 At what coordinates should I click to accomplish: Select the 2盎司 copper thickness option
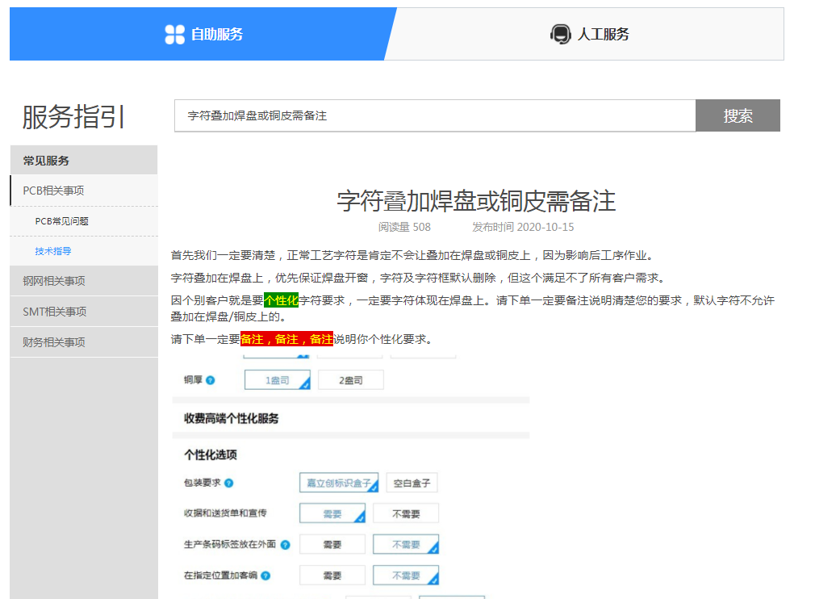tap(350, 380)
